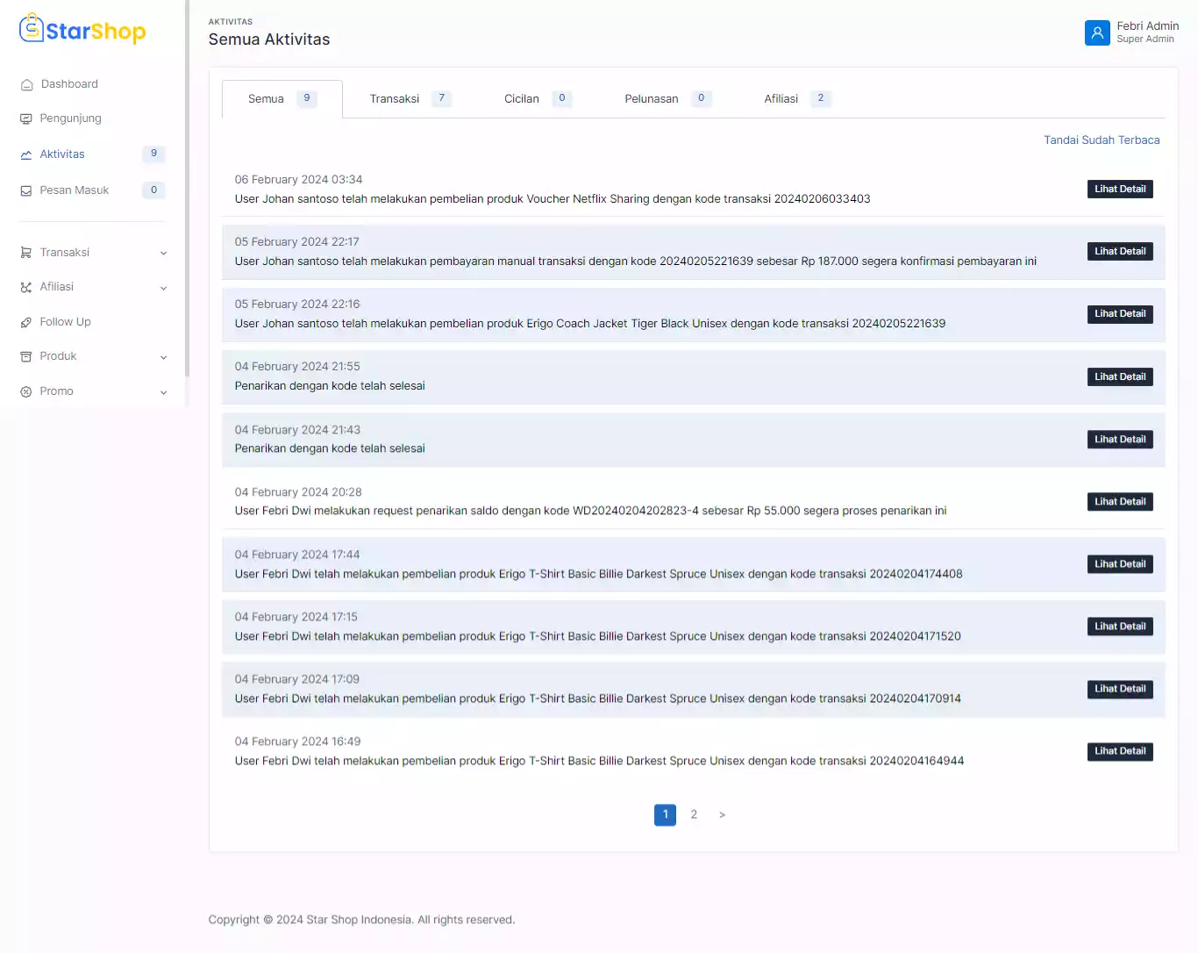Click the Pesan Masuk envelope icon
This screenshot has height=953, width=1198.
[26, 191]
